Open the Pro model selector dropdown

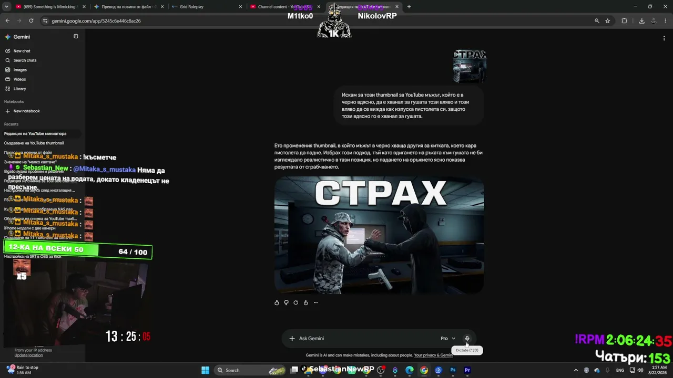pos(448,339)
